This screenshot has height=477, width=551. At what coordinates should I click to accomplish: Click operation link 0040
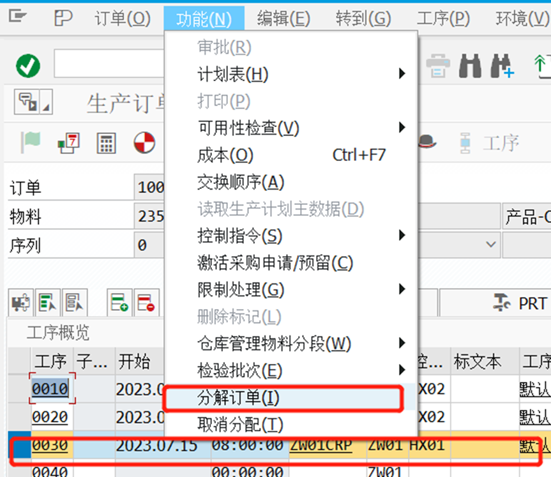(x=50, y=471)
